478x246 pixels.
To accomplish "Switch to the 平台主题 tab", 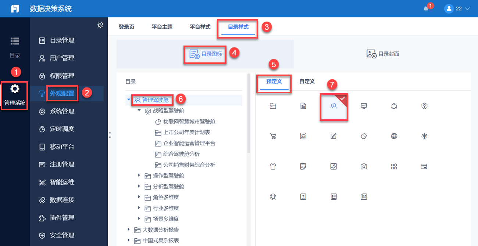I will pyautogui.click(x=162, y=27).
